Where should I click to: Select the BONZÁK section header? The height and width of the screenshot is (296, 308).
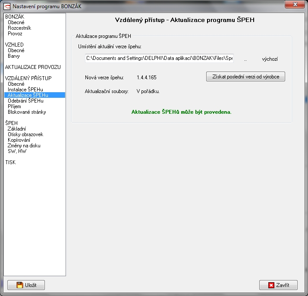[x=15, y=17]
